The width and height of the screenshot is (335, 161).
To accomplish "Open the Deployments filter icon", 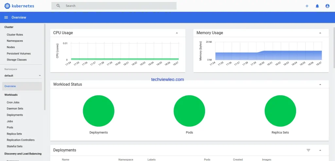I will [x=308, y=150].
